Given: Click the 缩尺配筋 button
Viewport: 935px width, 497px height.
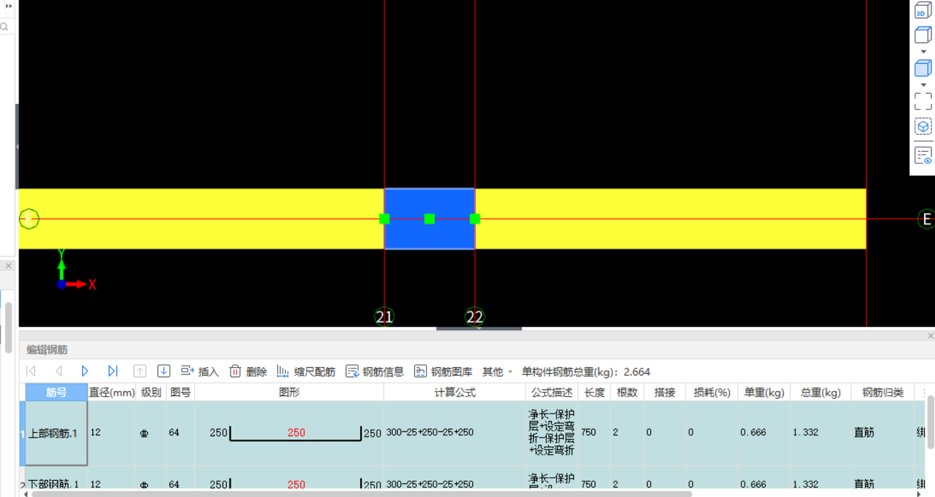Looking at the screenshot, I should tap(306, 371).
